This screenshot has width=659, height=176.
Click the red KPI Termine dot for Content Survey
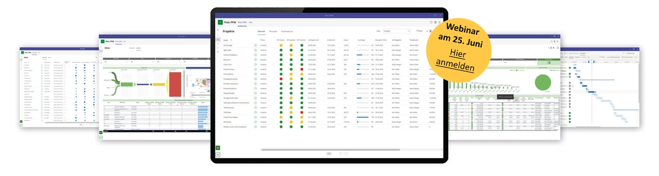click(302, 69)
